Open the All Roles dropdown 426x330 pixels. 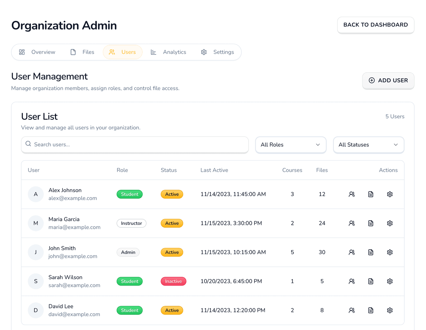[x=290, y=145]
